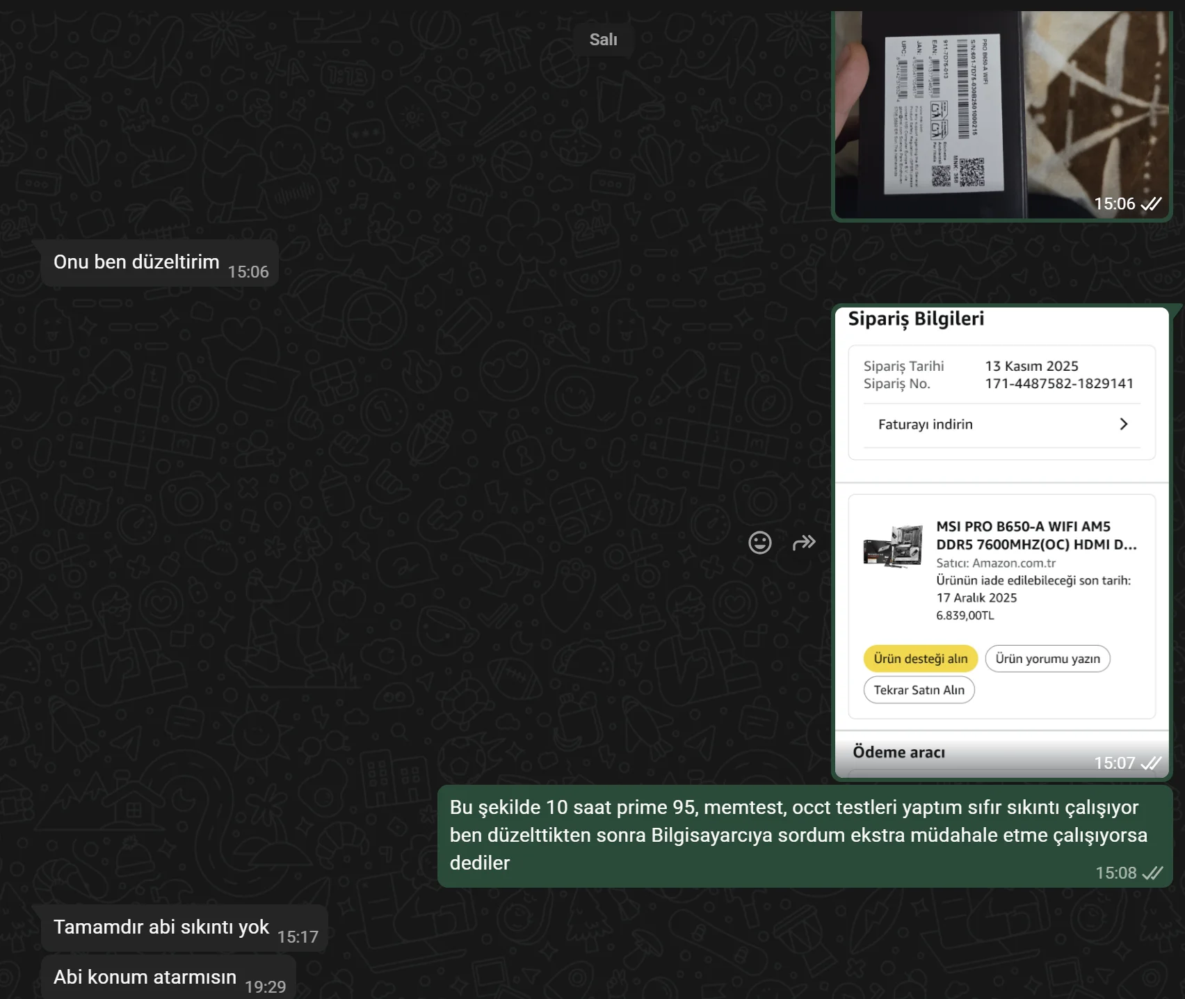Screen dimensions: 1185x999
Task: Click the 15:17 timestamp
Action: pyautogui.click(x=298, y=937)
